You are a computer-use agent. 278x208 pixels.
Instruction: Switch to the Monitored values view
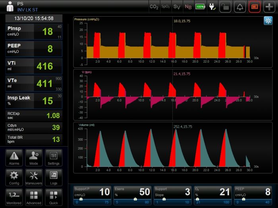(x=14, y=197)
